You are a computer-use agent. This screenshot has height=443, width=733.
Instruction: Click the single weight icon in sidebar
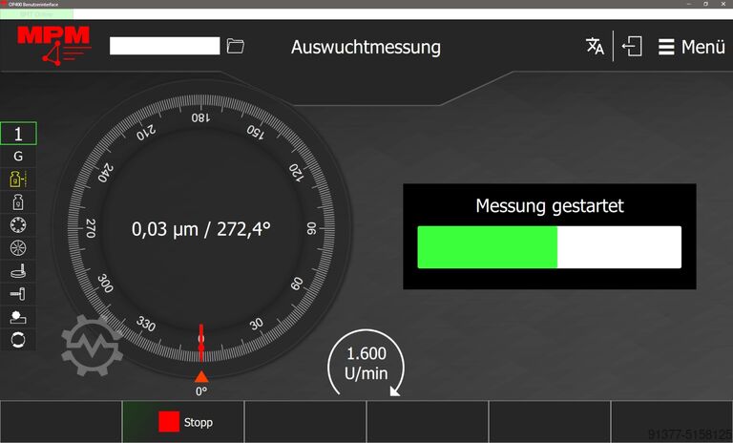click(x=18, y=201)
